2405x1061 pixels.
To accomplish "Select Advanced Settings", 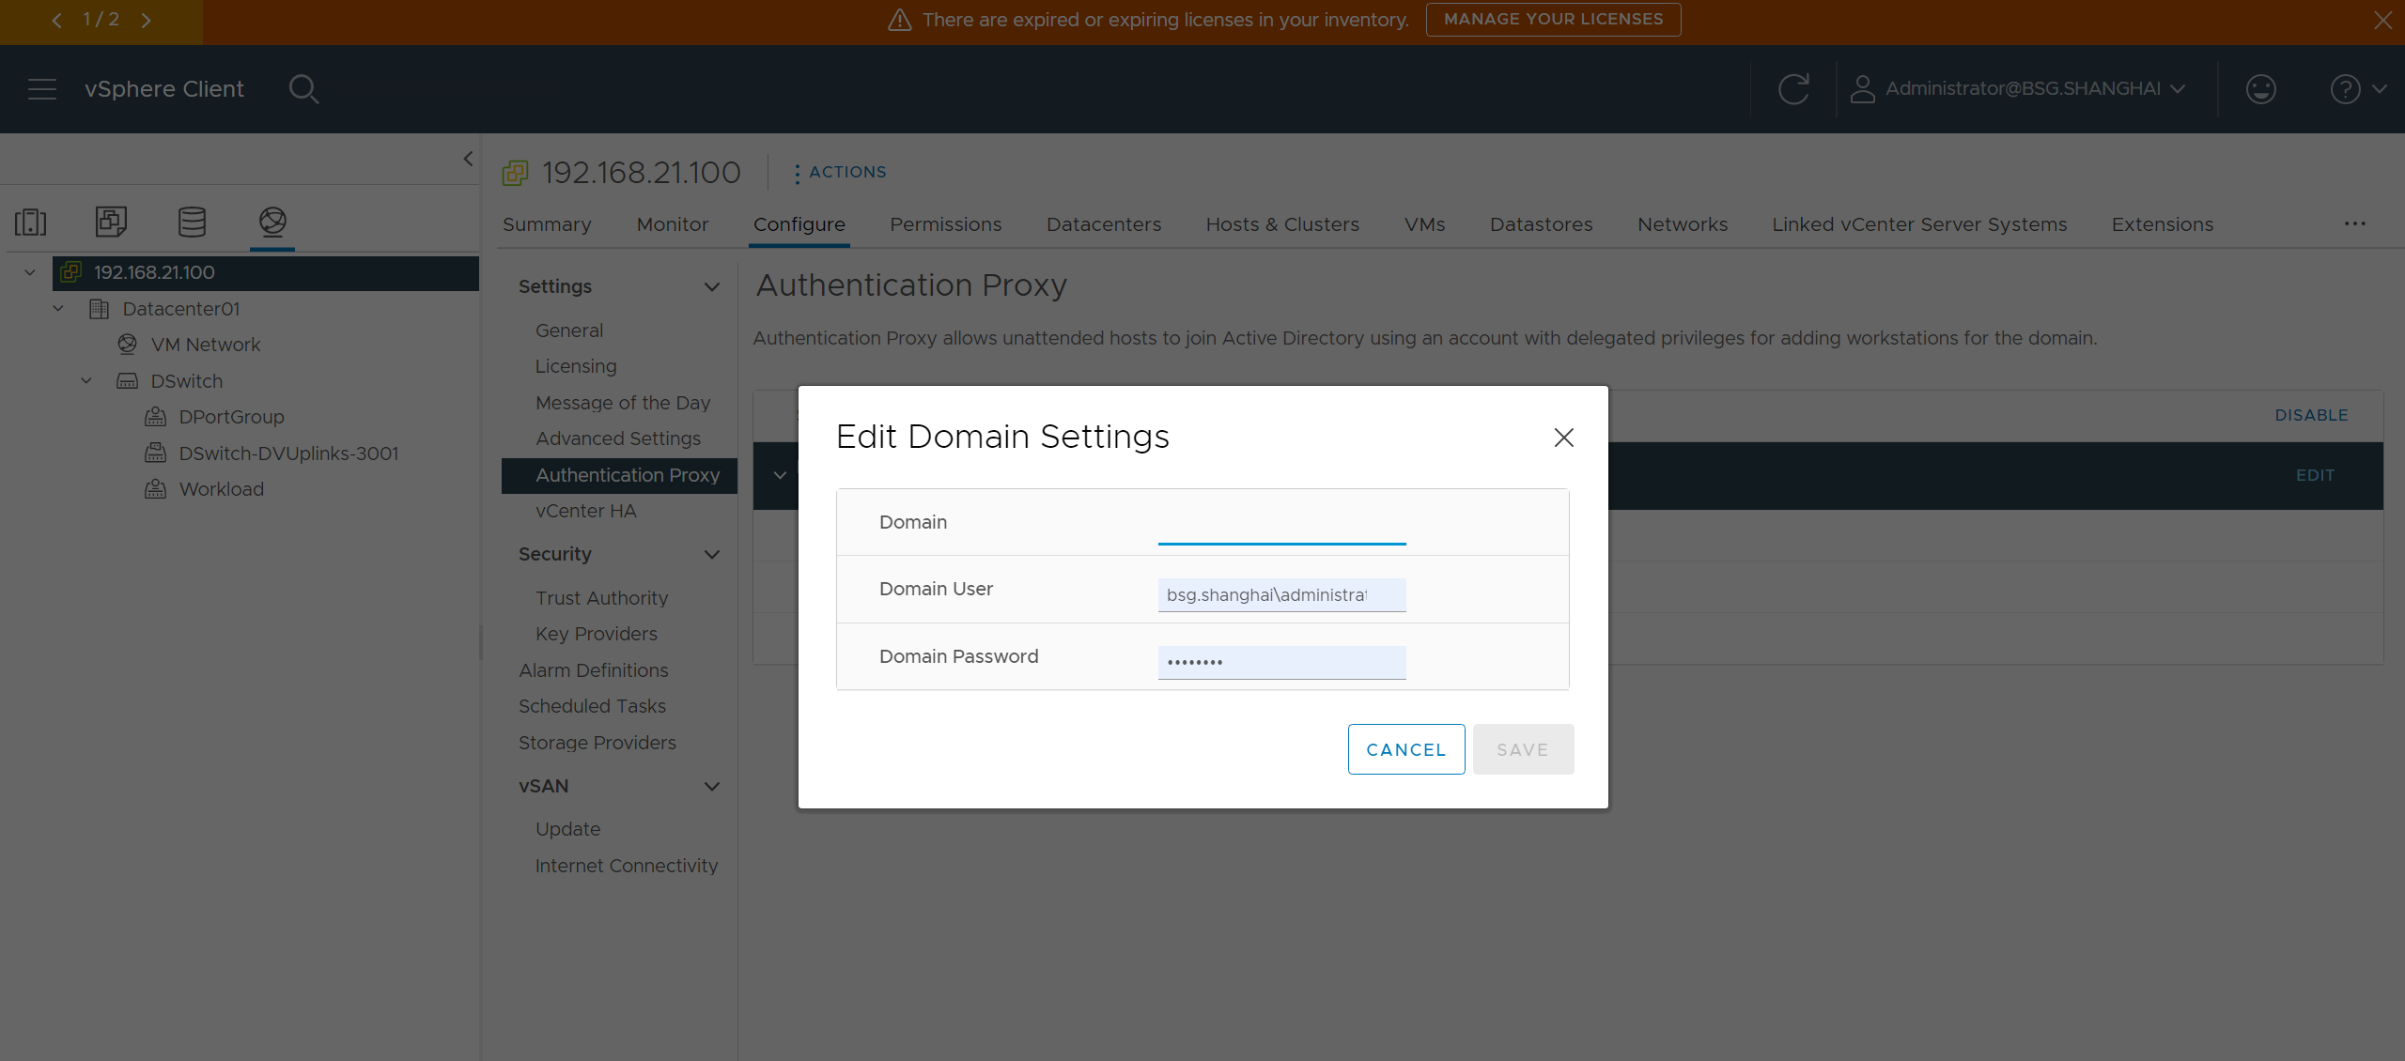I will pyautogui.click(x=618, y=438).
